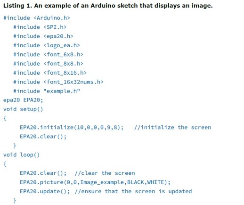Click the Listing 1 caption heading
The image size is (244, 205).
108,6
